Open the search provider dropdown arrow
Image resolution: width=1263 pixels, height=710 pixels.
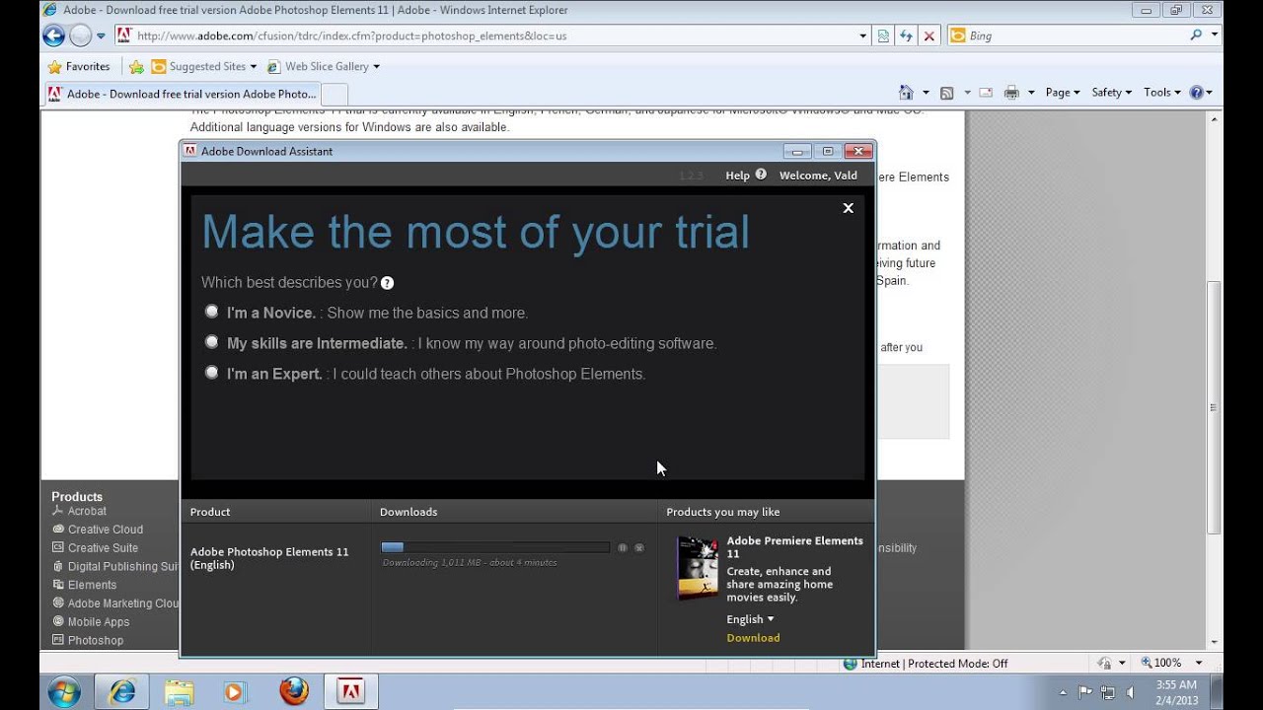[1215, 35]
